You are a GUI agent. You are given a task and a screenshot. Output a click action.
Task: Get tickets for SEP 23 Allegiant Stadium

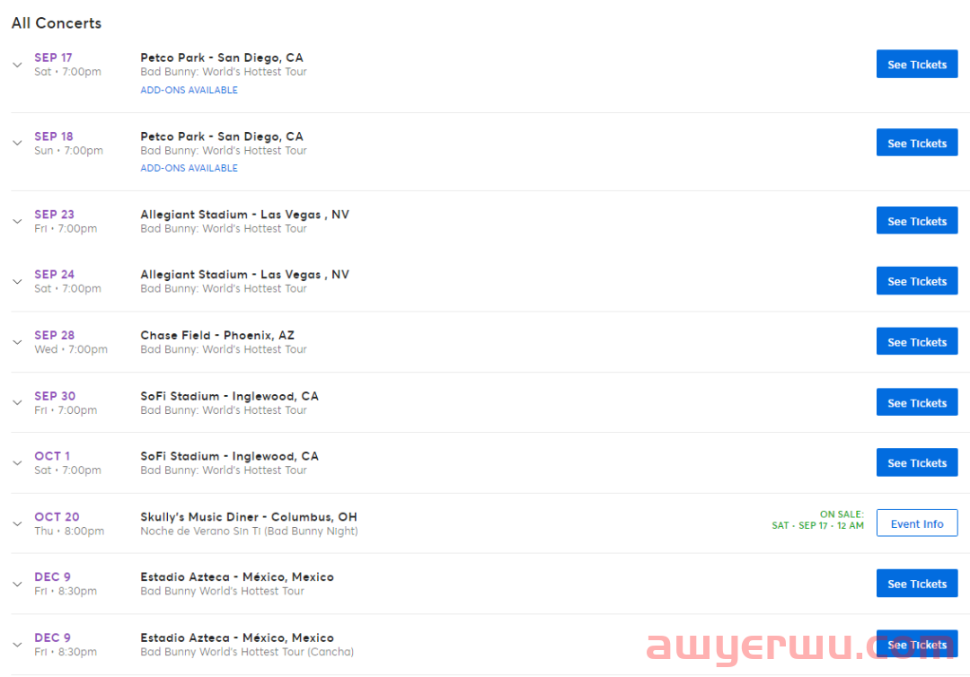point(916,222)
